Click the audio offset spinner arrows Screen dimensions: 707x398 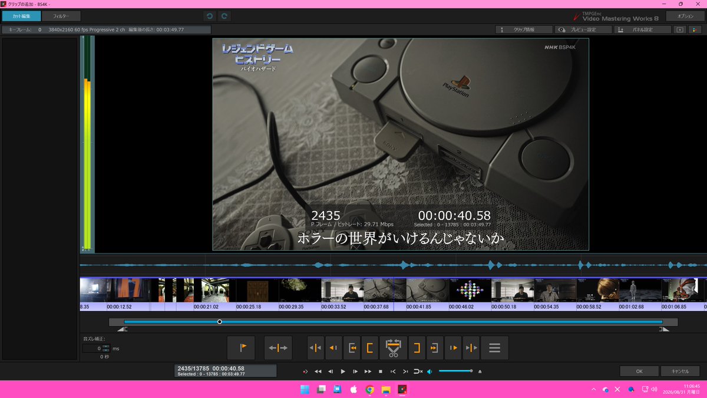pyautogui.click(x=106, y=348)
